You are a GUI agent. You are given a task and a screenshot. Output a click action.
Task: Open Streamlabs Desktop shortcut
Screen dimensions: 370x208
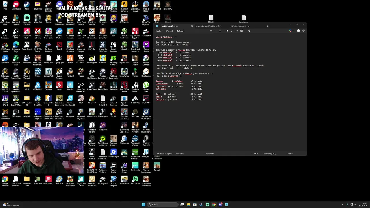[27, 20]
